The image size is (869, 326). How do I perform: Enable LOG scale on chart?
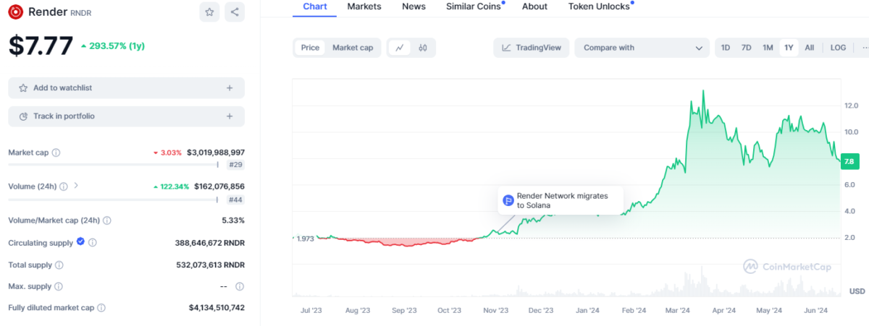[838, 48]
